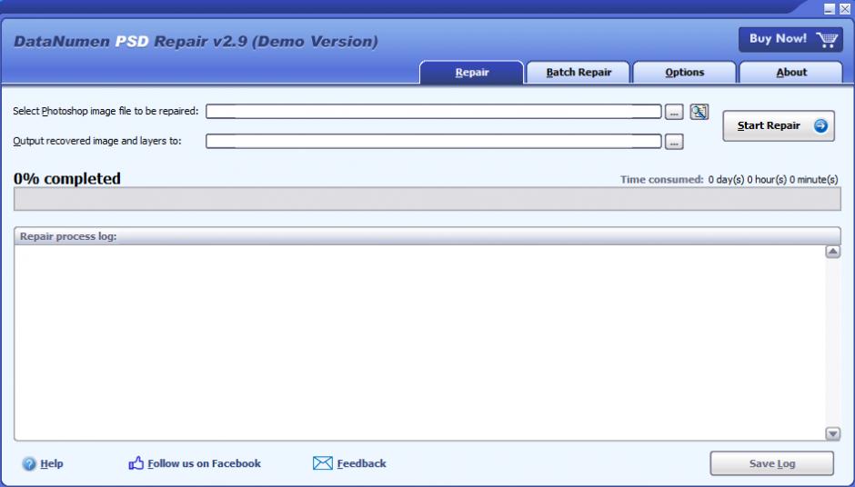Screen dimensions: 855x487
Task: Minimize the DataNumen PSD Repair window
Action: (x=829, y=9)
